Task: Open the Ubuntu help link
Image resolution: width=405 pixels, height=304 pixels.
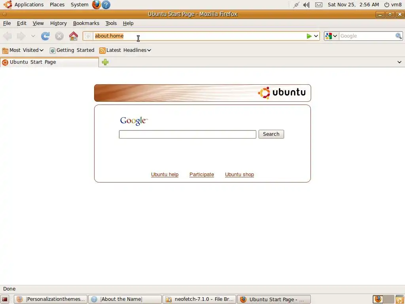Action: click(165, 175)
